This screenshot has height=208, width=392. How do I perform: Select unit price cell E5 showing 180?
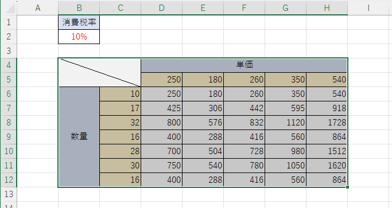click(x=203, y=80)
